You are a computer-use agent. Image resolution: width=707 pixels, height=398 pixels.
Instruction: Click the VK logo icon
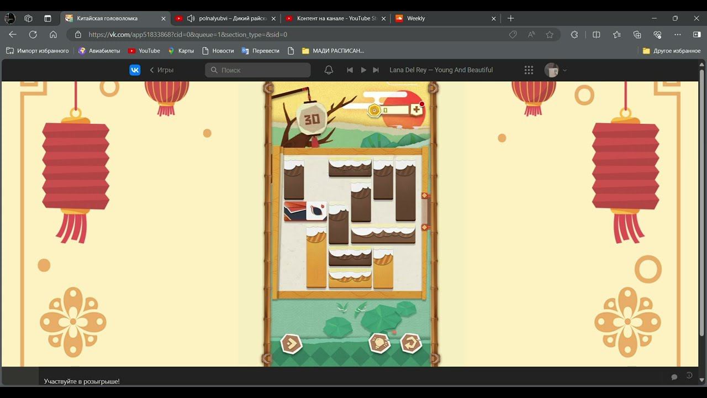pyautogui.click(x=135, y=70)
